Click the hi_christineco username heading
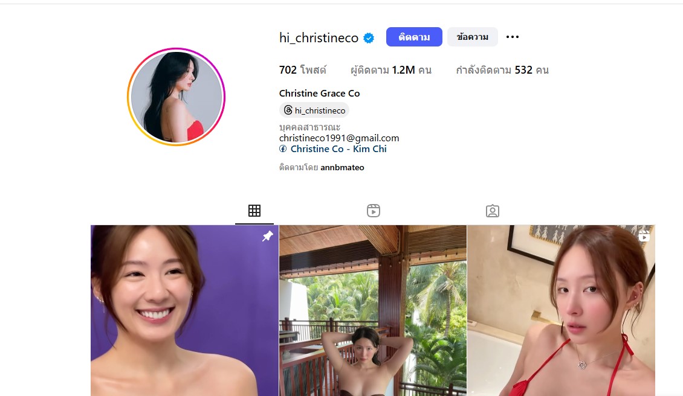Viewport: 683px width, 396px height. point(319,38)
